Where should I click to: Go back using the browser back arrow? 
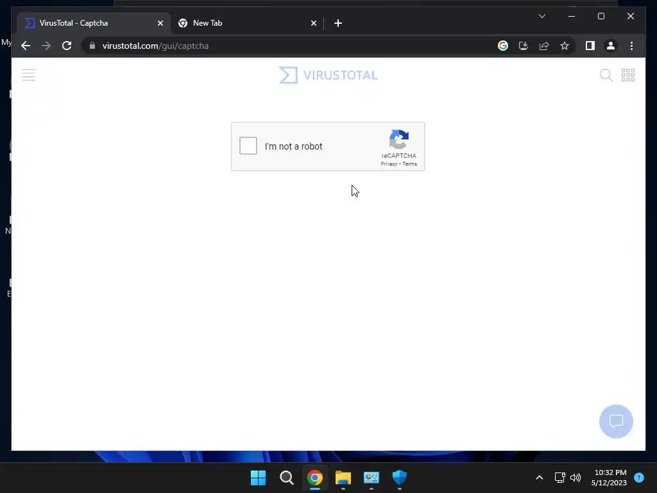tap(26, 46)
